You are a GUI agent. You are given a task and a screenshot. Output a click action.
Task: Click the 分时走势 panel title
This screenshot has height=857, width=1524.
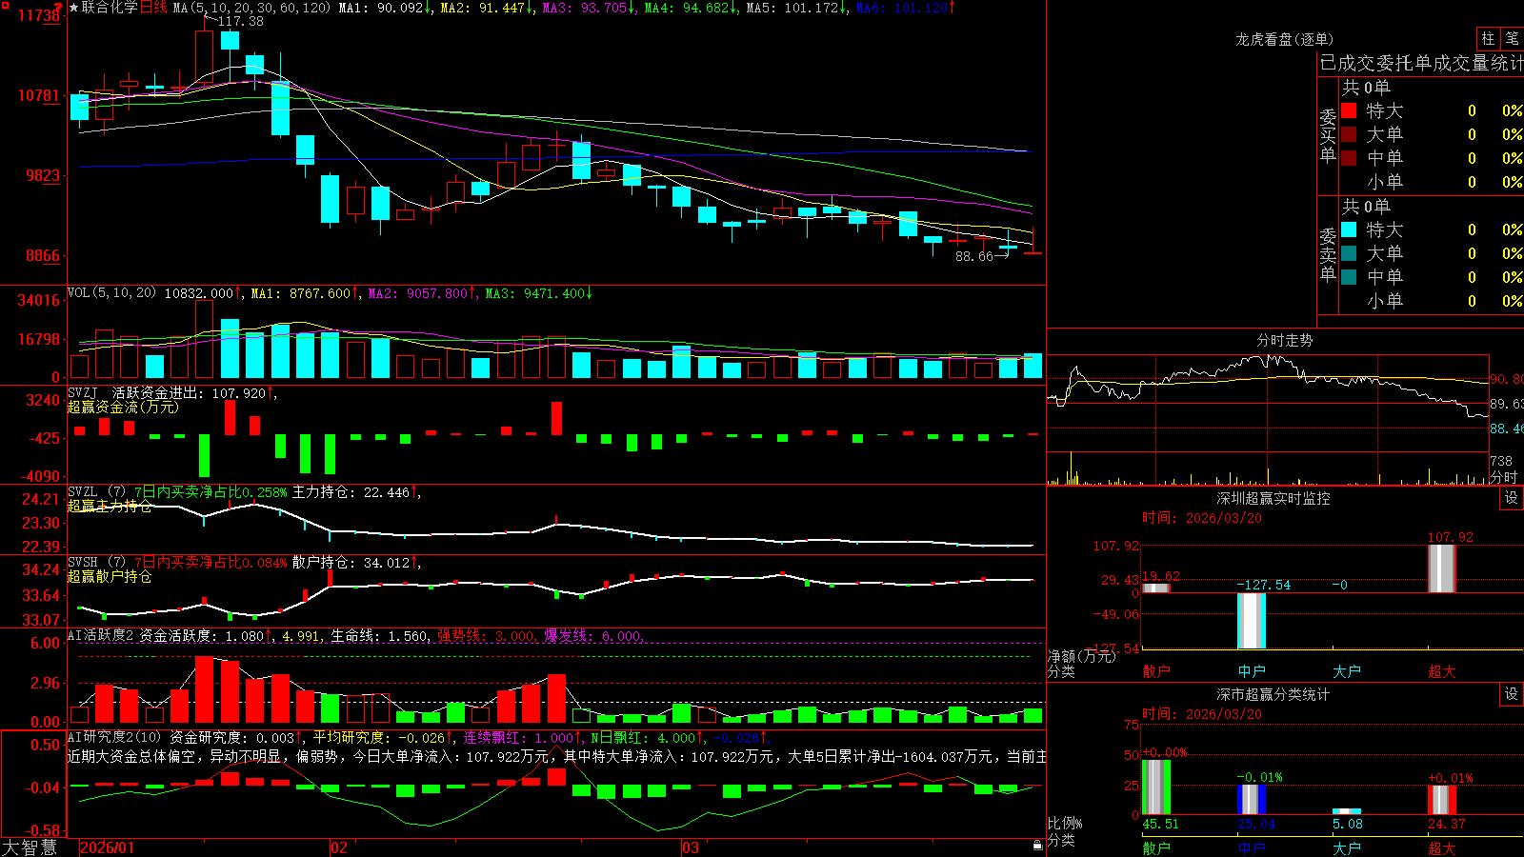[1284, 340]
